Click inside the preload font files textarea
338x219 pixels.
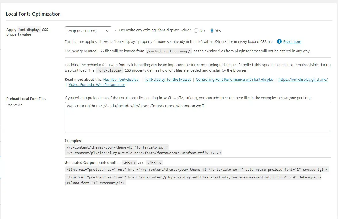tap(198, 118)
